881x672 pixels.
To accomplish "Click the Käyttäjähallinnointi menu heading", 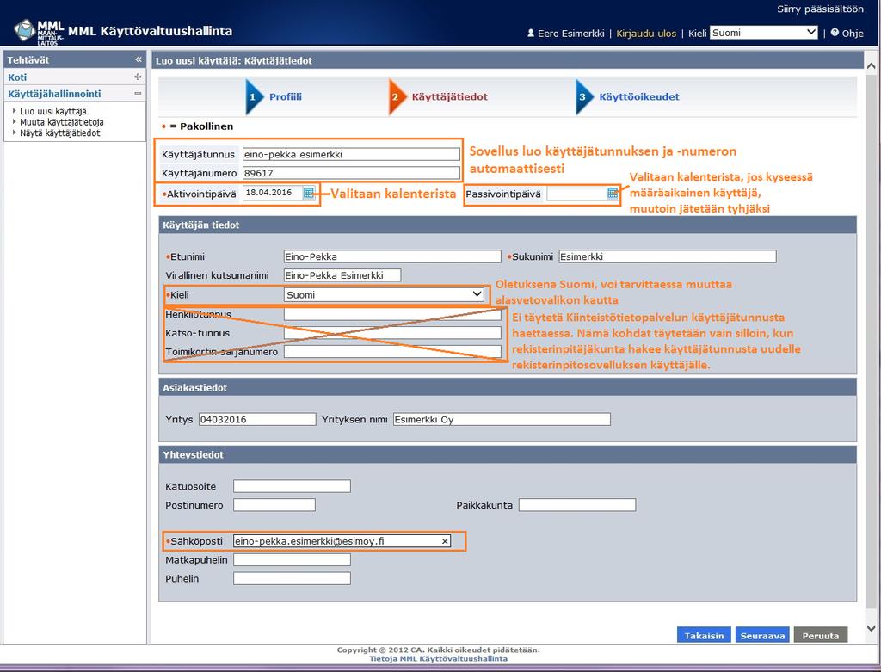I will [54, 94].
